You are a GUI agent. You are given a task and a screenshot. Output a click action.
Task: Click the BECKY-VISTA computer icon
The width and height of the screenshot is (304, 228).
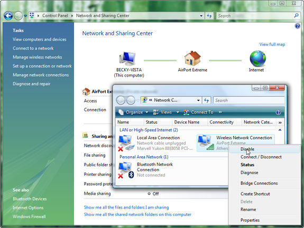(x=127, y=59)
